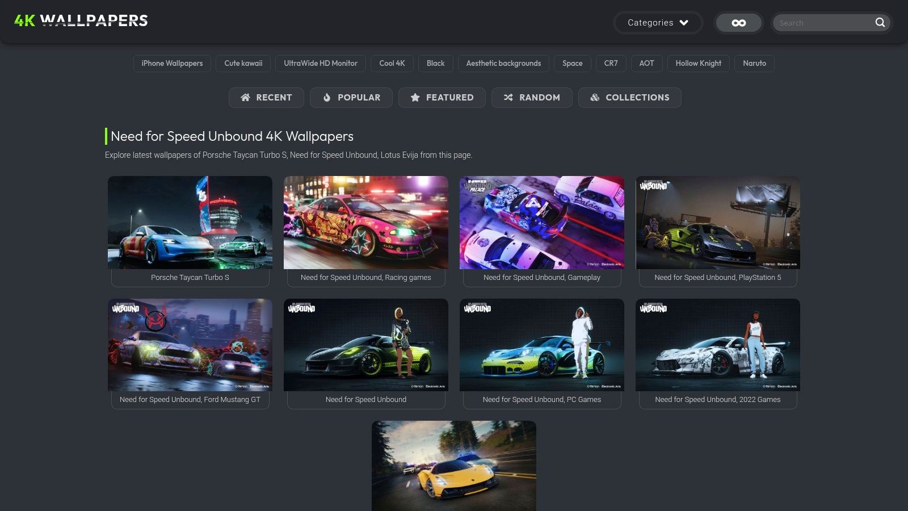The image size is (908, 511).
Task: Toggle the infinity scroll mode switch
Action: (x=738, y=23)
